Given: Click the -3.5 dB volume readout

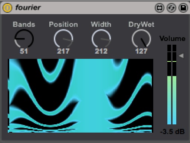Looking at the screenshot, I should pos(172,131).
